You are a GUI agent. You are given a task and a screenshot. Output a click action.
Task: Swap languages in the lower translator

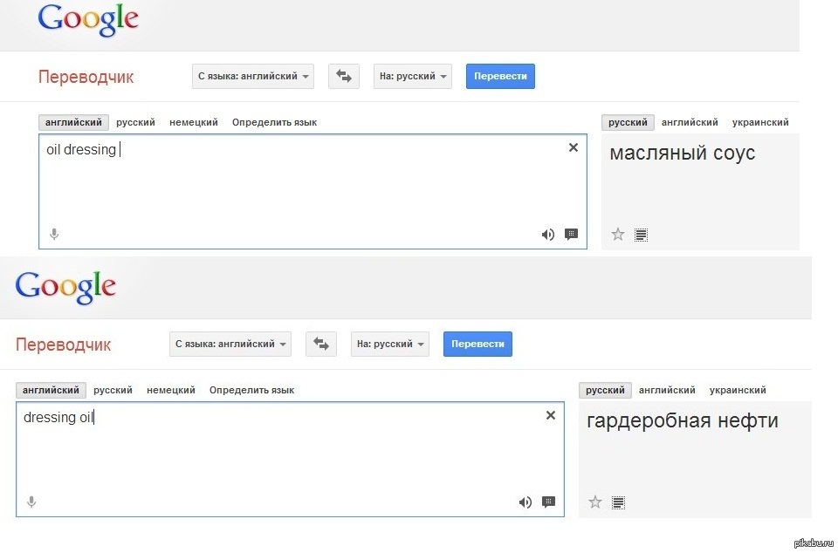[321, 345]
